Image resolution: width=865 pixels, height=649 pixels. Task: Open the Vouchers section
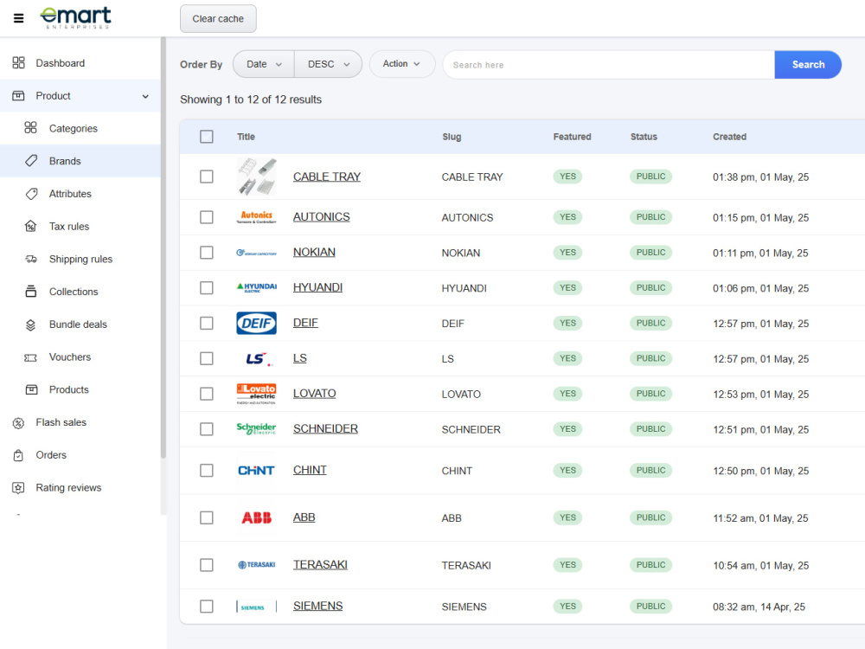click(x=80, y=357)
